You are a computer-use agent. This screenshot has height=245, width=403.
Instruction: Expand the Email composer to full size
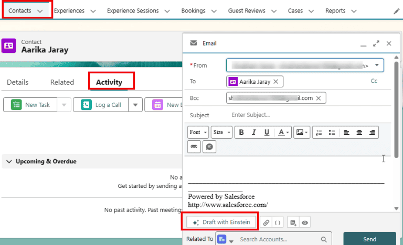376,43
